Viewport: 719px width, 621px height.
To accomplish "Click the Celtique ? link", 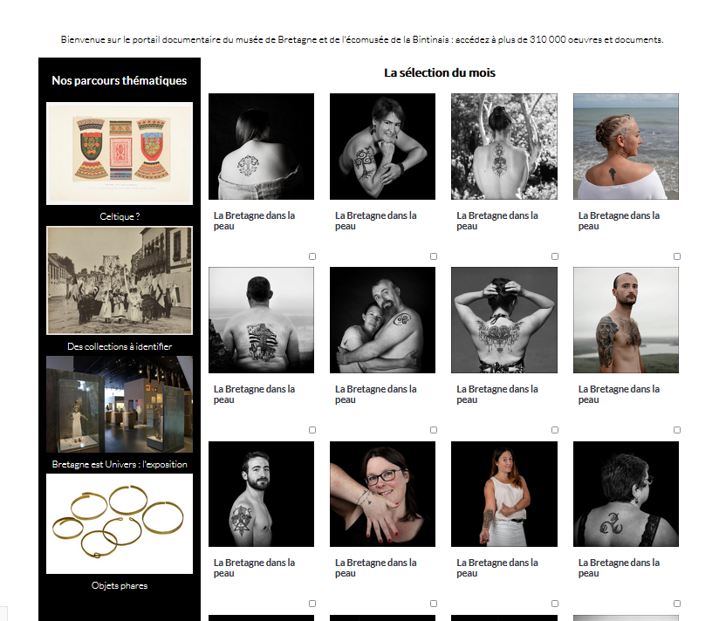I will pos(120,216).
